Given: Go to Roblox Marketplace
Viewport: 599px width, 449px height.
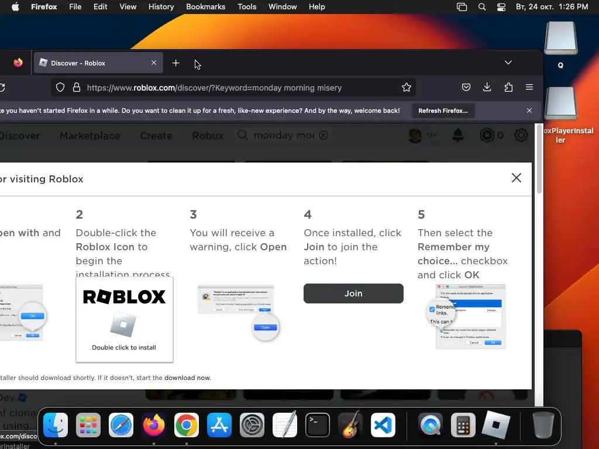Looking at the screenshot, I should click(89, 136).
